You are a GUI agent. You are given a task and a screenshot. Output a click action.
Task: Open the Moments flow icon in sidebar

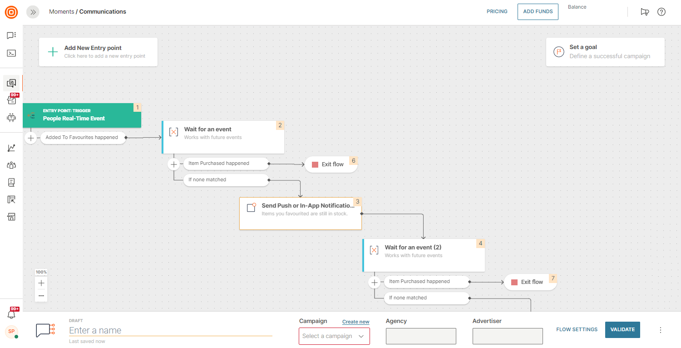pos(11,83)
